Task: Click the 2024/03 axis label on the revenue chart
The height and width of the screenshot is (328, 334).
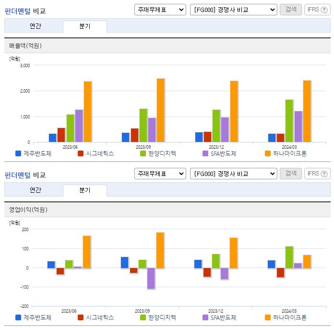Action: [x=289, y=147]
